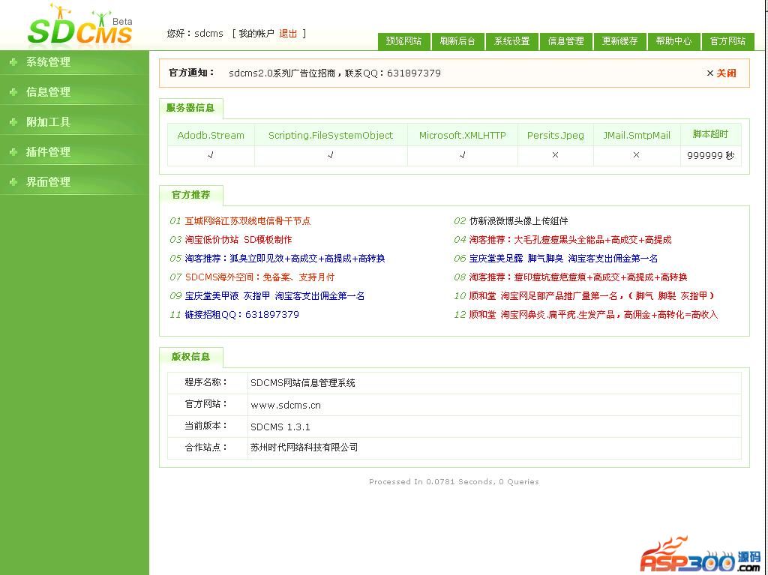Click SDCMS 1.3.1 version value
Viewport: 768px width, 575px height.
280,427
